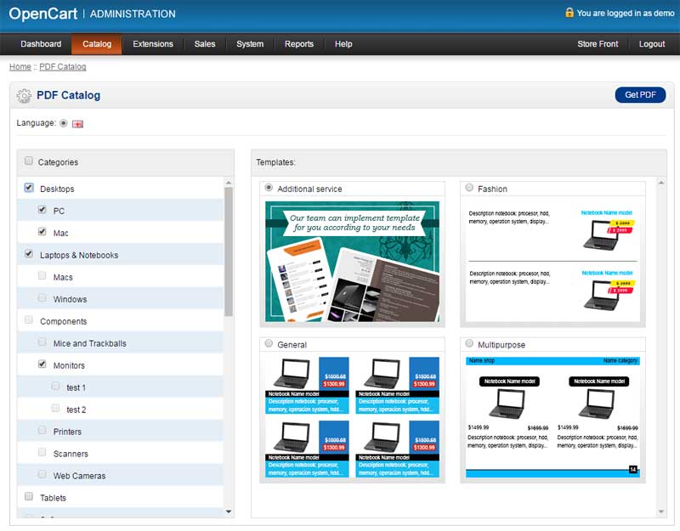
Task: Uncheck the Monitors checkbox
Action: tap(42, 364)
